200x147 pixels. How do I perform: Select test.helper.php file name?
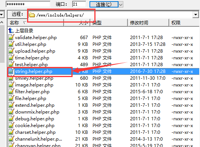pos(31,65)
